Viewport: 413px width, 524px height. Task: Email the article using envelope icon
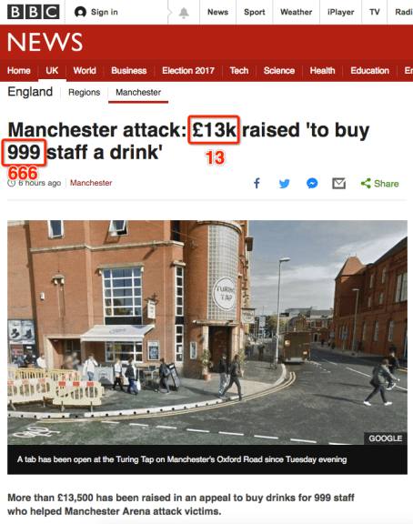pyautogui.click(x=338, y=184)
